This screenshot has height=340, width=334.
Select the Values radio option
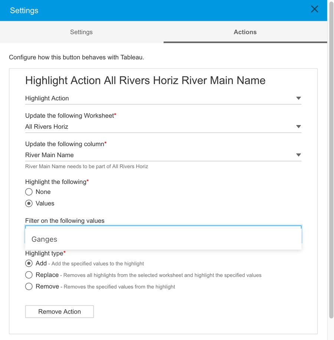click(29, 203)
